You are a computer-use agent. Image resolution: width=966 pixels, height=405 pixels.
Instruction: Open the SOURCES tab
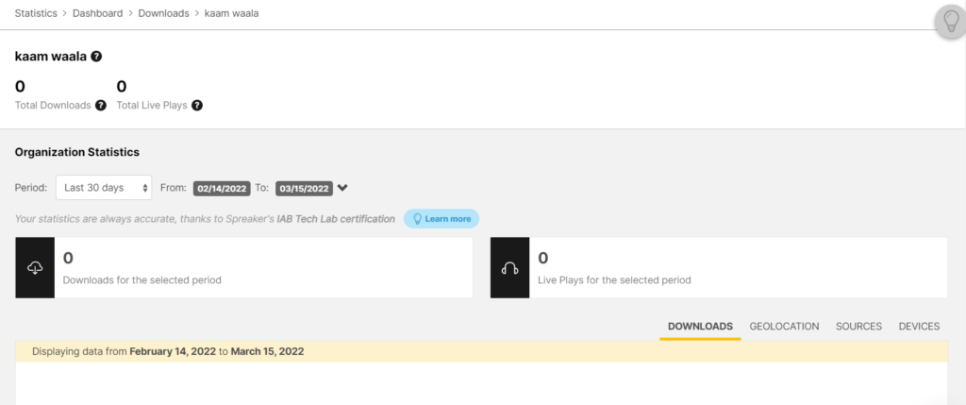click(858, 327)
